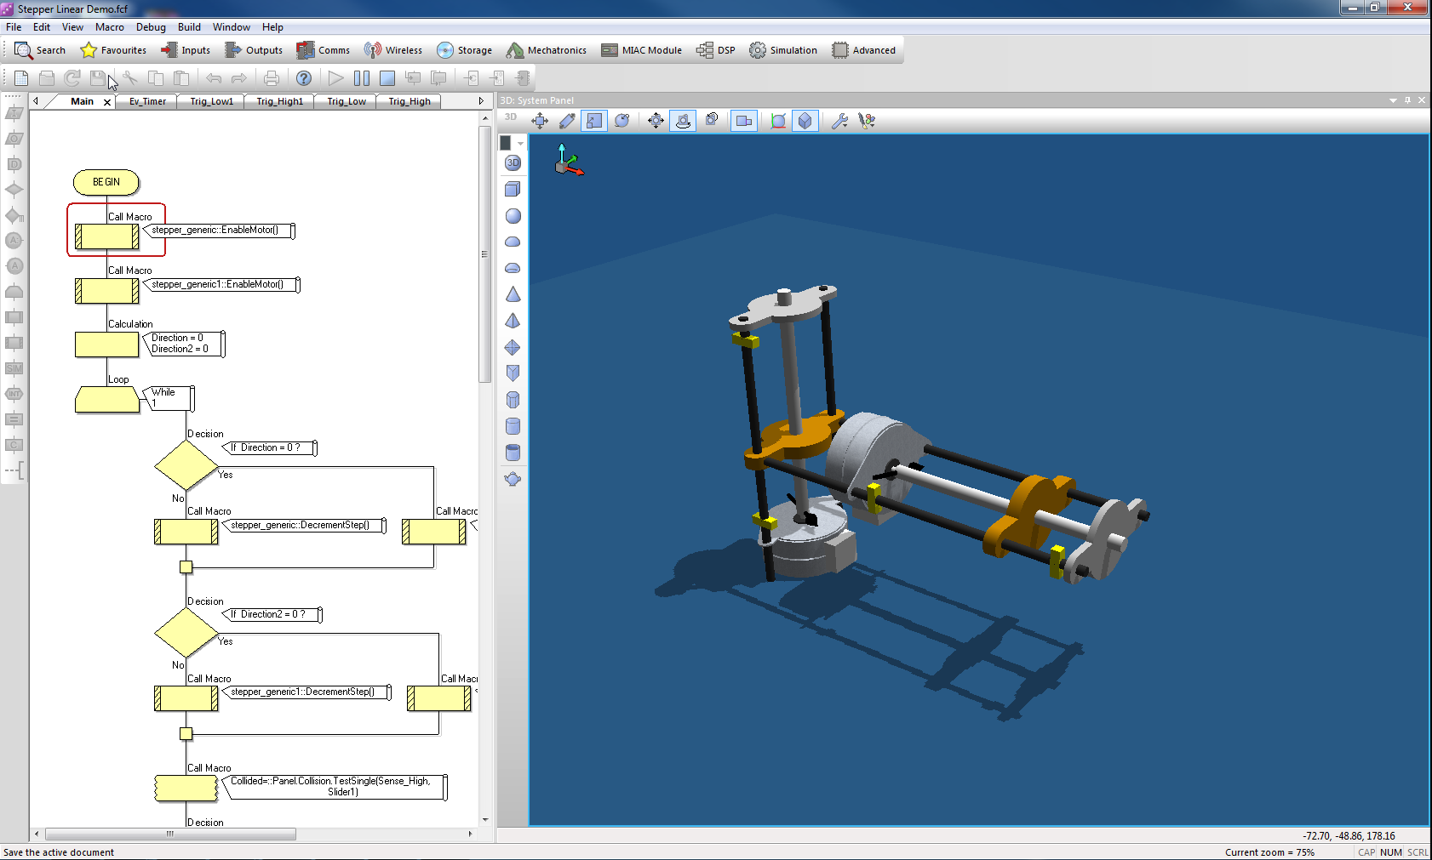Open the shape color swatch dropdown
Viewport: 1432px width, 860px height.
(x=521, y=143)
